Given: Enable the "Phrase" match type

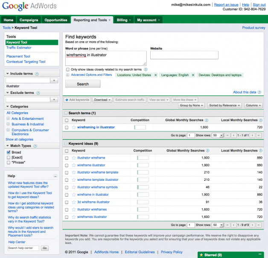Looking at the screenshot, I should pyautogui.click(x=9, y=162).
